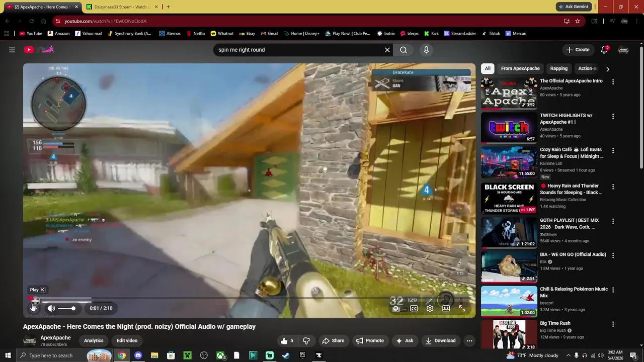
Task: Open the Chrome three-dot menu
Action: (637, 21)
